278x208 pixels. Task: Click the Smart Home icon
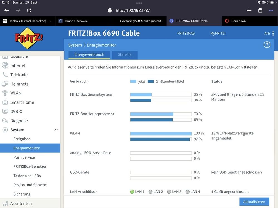pyautogui.click(x=5, y=102)
